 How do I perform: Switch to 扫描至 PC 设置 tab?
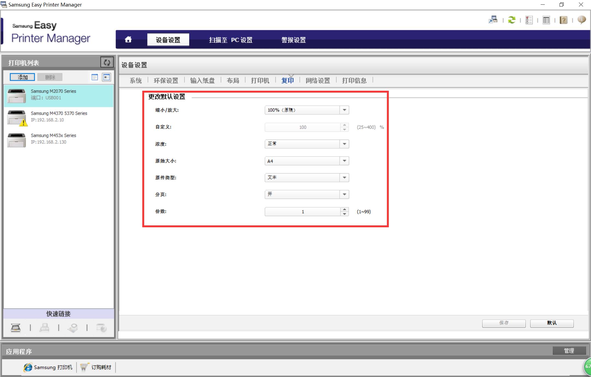click(x=231, y=40)
